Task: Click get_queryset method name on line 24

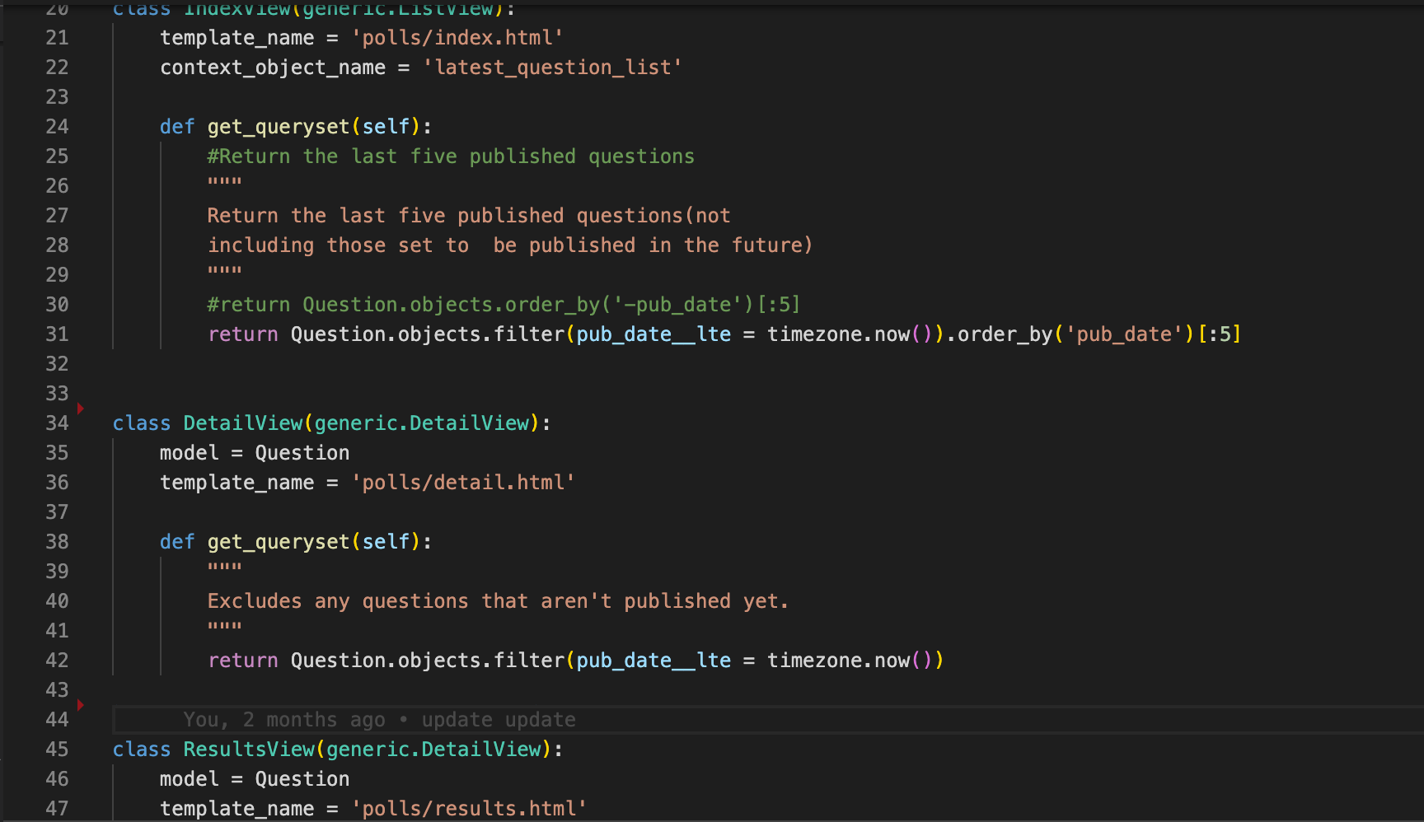Action: pyautogui.click(x=279, y=127)
